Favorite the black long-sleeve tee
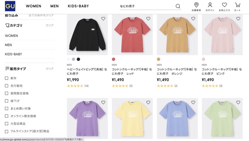This screenshot has height=141, width=249. click(x=103, y=19)
